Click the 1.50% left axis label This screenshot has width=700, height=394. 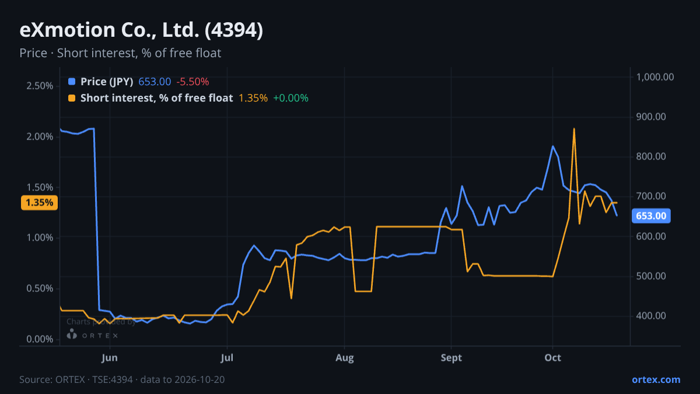(x=40, y=187)
